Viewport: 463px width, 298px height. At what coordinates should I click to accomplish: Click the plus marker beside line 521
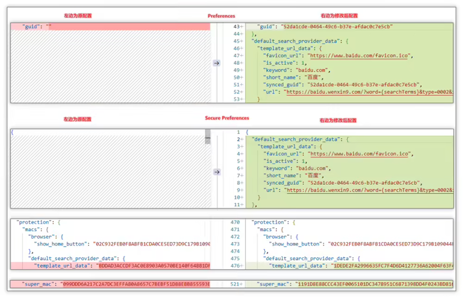click(x=241, y=285)
